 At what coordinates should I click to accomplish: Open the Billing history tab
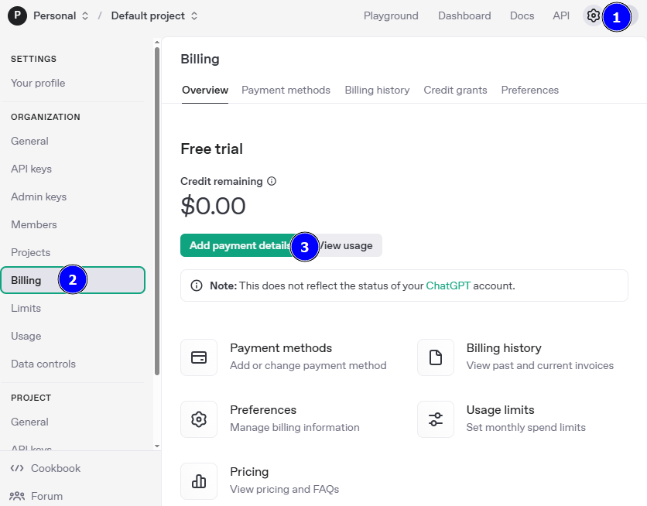pyautogui.click(x=377, y=90)
